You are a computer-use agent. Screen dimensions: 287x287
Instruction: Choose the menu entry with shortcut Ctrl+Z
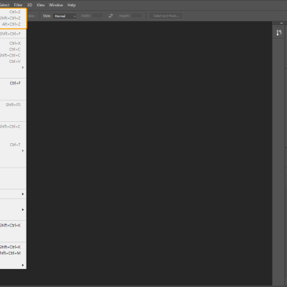point(13,12)
